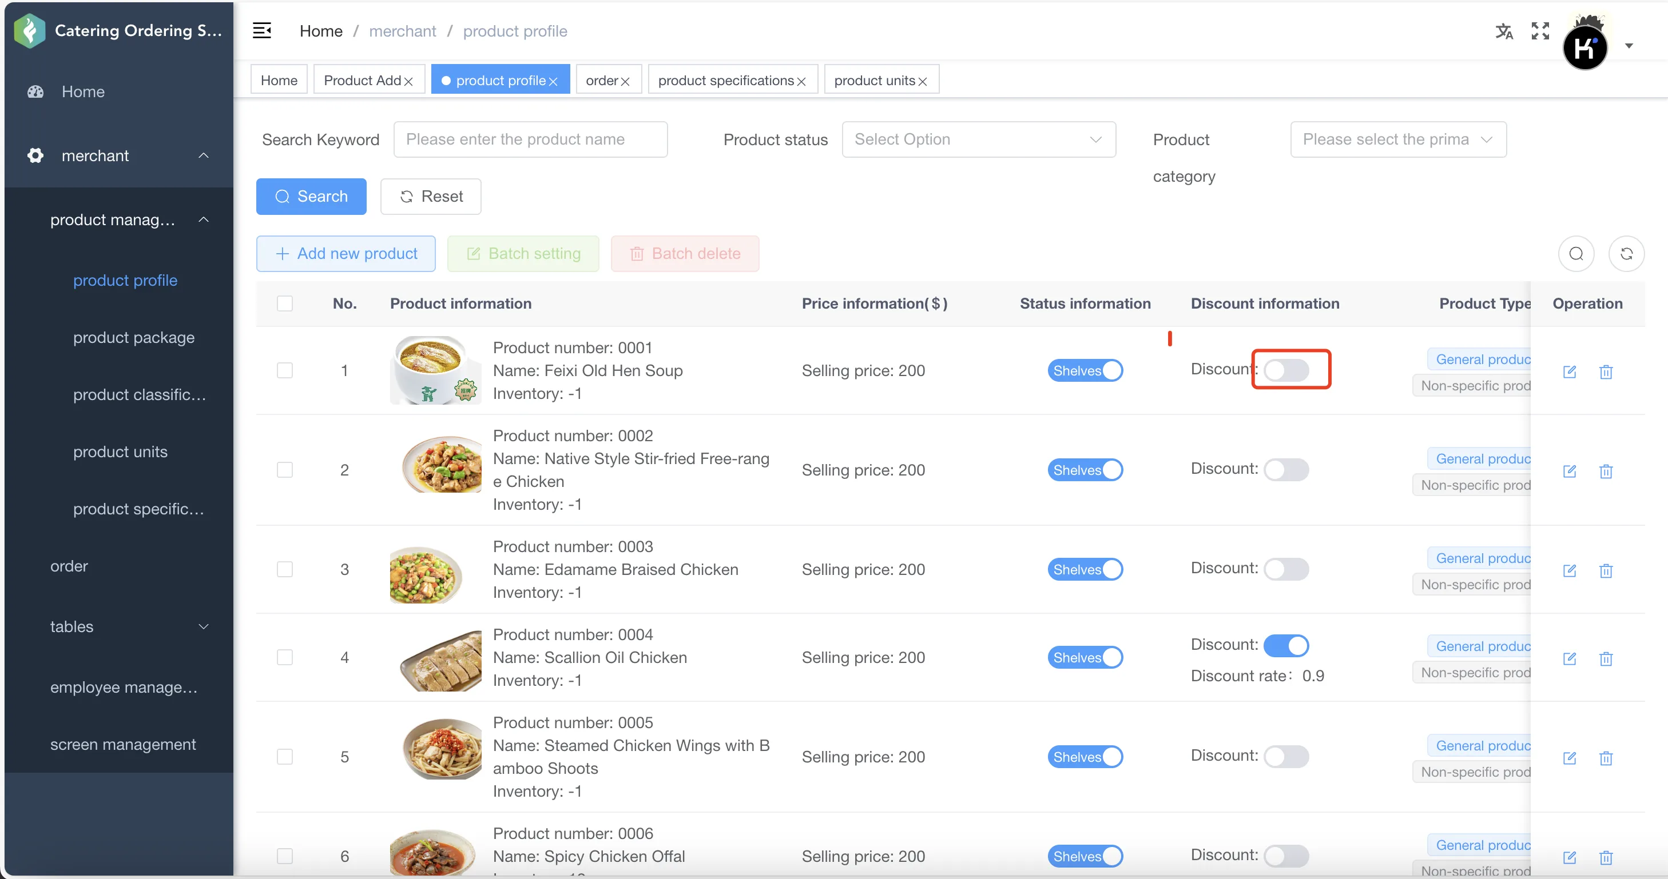The height and width of the screenshot is (879, 1668).
Task: Edit product 0002 Native Style Chicken
Action: click(1570, 471)
